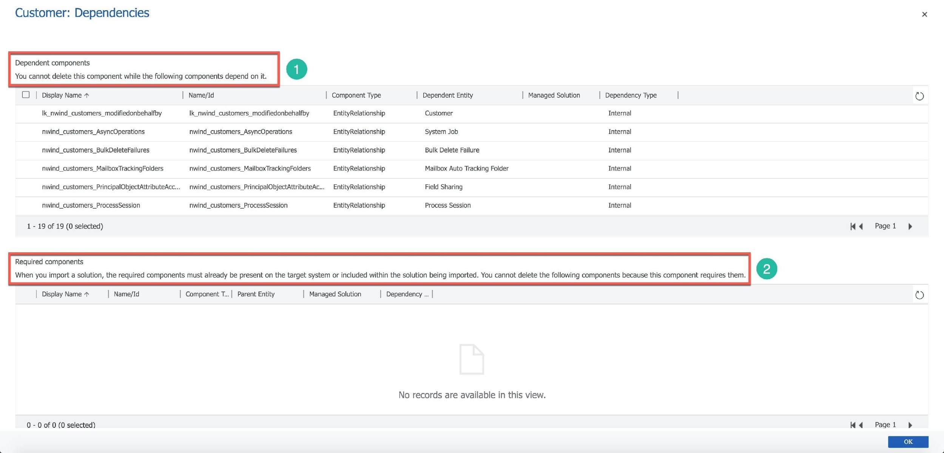944x453 pixels.
Task: Go to first page of Dependent components
Action: pos(852,226)
